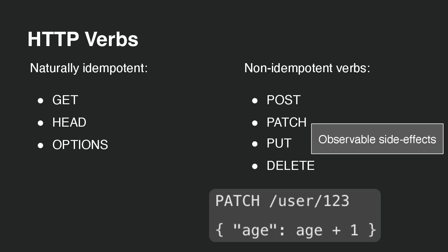Viewport: 448px width, 252px height.
Task: Click the bullet point beside POST
Action: pyautogui.click(x=255, y=100)
